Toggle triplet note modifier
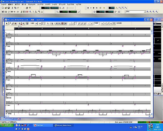163x131 pixels. click(x=91, y=24)
